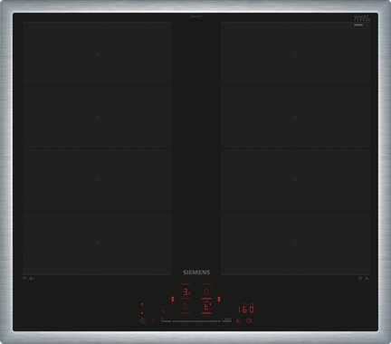Screen dimensions: 391x344
Task: Tap the main power on/off symbol
Action: coord(142,321)
